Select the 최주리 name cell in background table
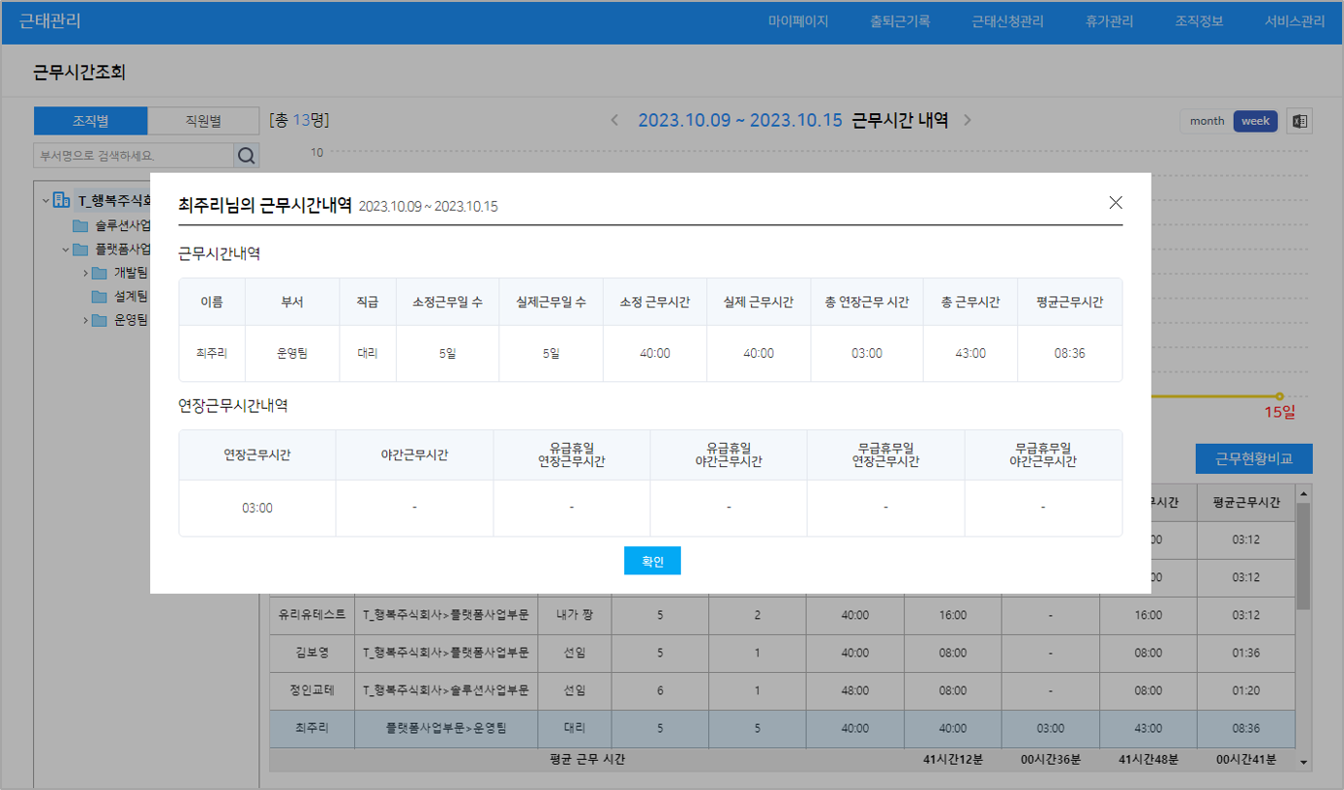 [x=312, y=729]
